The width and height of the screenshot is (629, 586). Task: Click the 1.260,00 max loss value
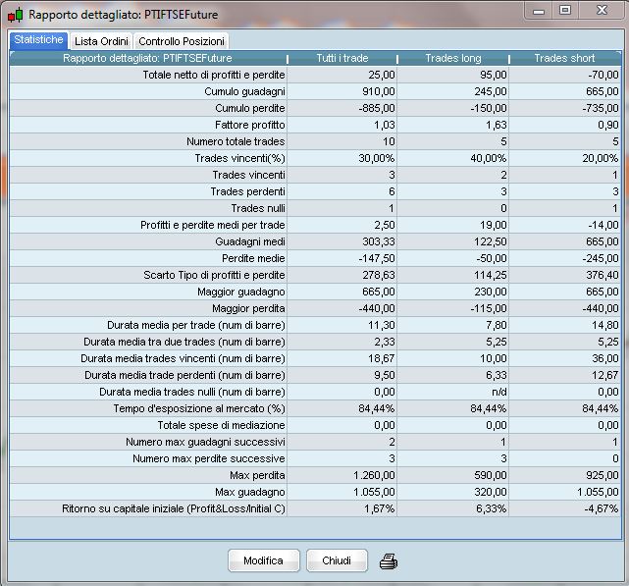[374, 475]
